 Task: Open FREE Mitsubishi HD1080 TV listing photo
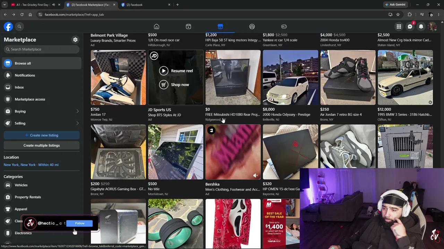pos(233,77)
